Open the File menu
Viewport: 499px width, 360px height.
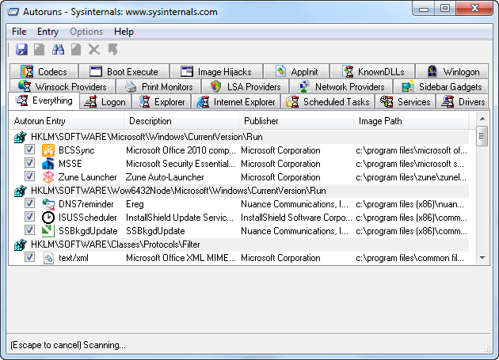coord(19,32)
